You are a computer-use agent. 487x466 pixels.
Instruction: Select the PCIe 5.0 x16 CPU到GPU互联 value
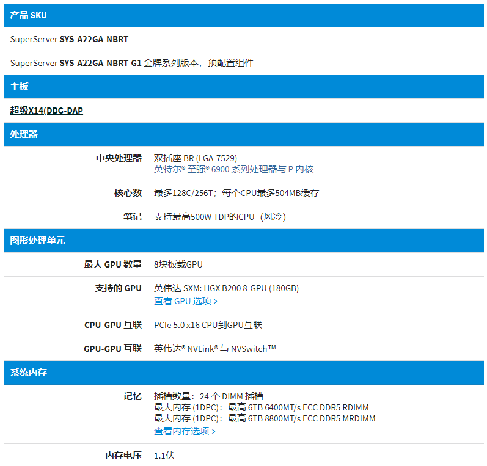pos(208,325)
